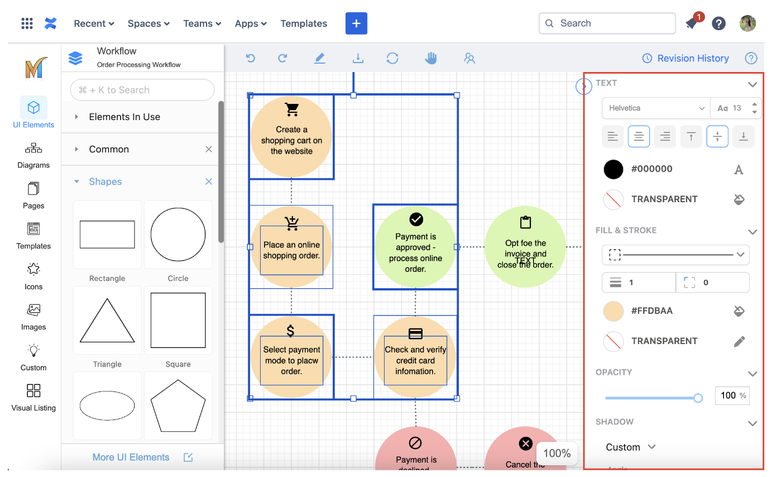The image size is (777, 477).
Task: Click the Circle shape thumbnail
Action: [178, 235]
